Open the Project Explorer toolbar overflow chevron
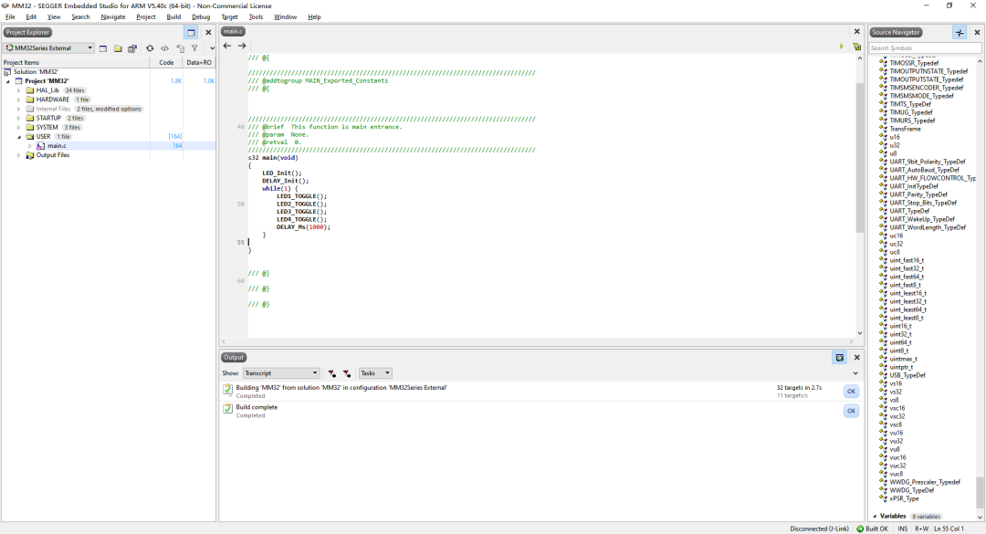The height and width of the screenshot is (534, 986). [212, 48]
